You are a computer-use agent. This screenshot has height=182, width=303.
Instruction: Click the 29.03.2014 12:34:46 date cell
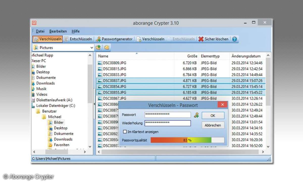[247, 63]
